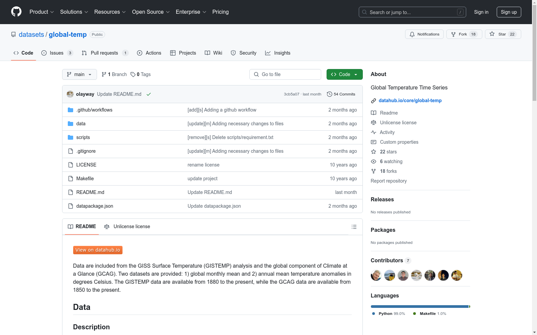Switch to the Insights tab
The width and height of the screenshot is (537, 335).
click(278, 53)
